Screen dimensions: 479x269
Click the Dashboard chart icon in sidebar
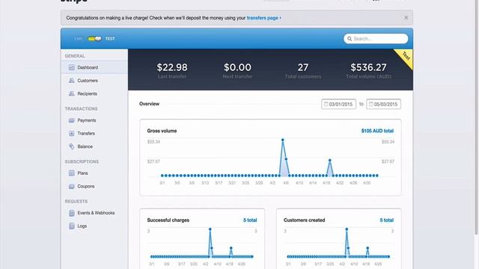point(72,67)
